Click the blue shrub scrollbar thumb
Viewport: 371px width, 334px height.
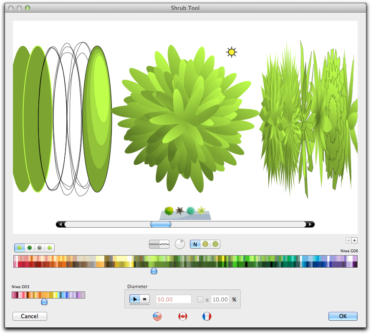(x=161, y=224)
